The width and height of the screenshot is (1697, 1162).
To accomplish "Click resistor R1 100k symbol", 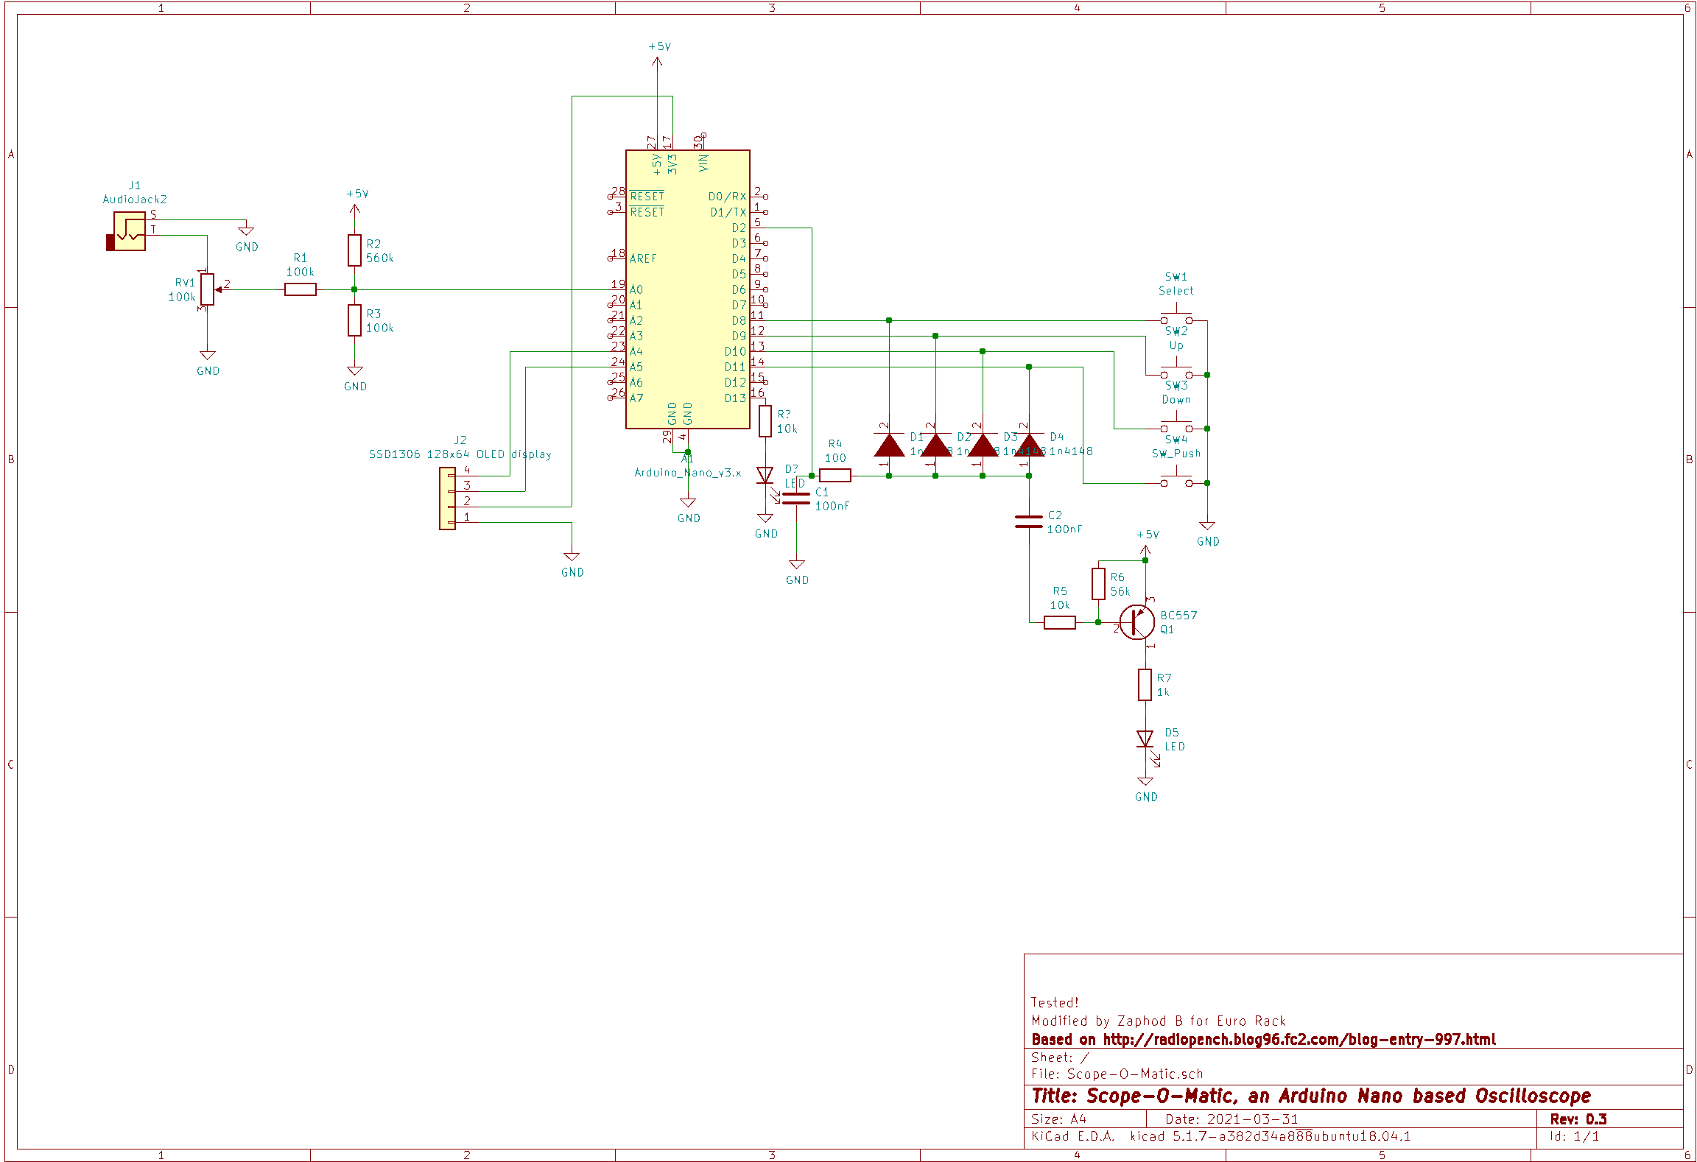I will tap(301, 289).
